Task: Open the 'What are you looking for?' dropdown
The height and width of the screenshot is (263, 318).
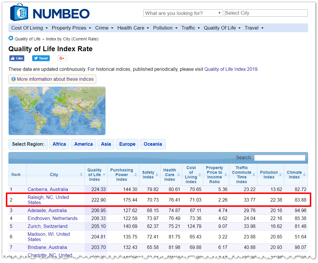Action: tap(183, 13)
